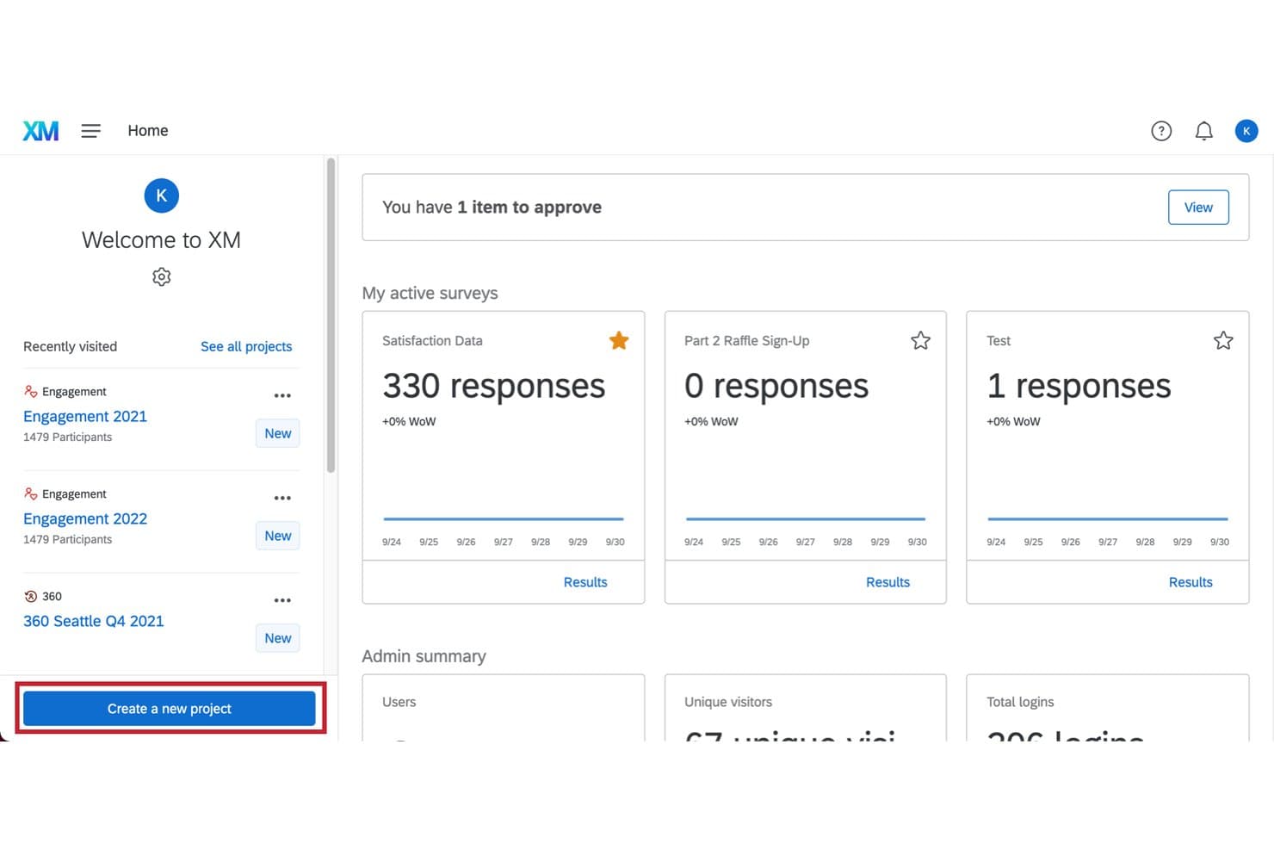This screenshot has width=1274, height=850.
Task: Open more options for Engagement 2021
Action: pyautogui.click(x=282, y=395)
